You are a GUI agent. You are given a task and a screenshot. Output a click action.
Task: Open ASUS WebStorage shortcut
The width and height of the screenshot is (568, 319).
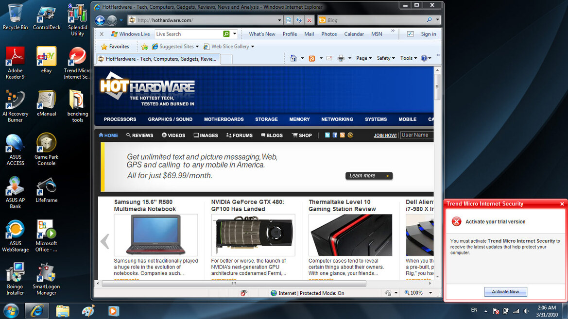tap(15, 235)
